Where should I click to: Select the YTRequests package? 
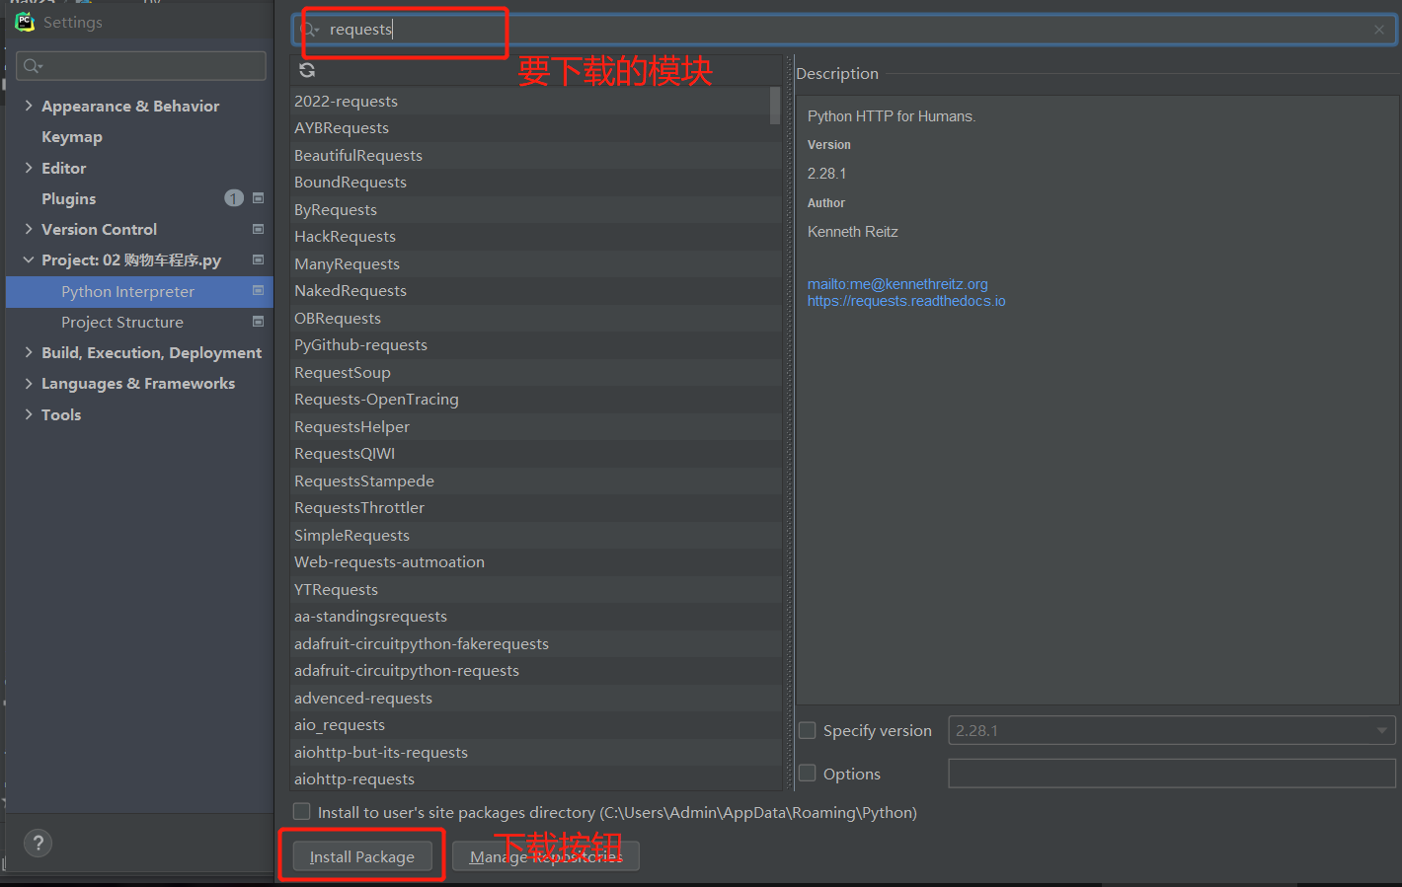click(x=536, y=589)
